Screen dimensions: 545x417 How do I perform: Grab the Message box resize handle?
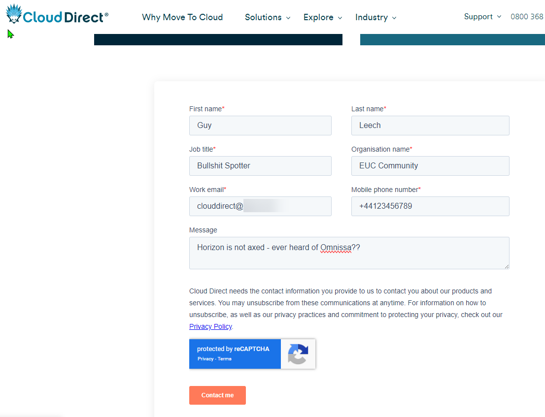coord(507,266)
